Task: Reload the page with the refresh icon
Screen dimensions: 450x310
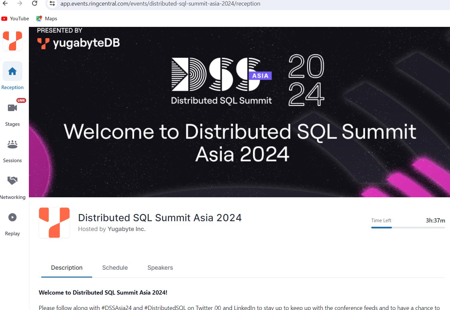Action: [34, 3]
